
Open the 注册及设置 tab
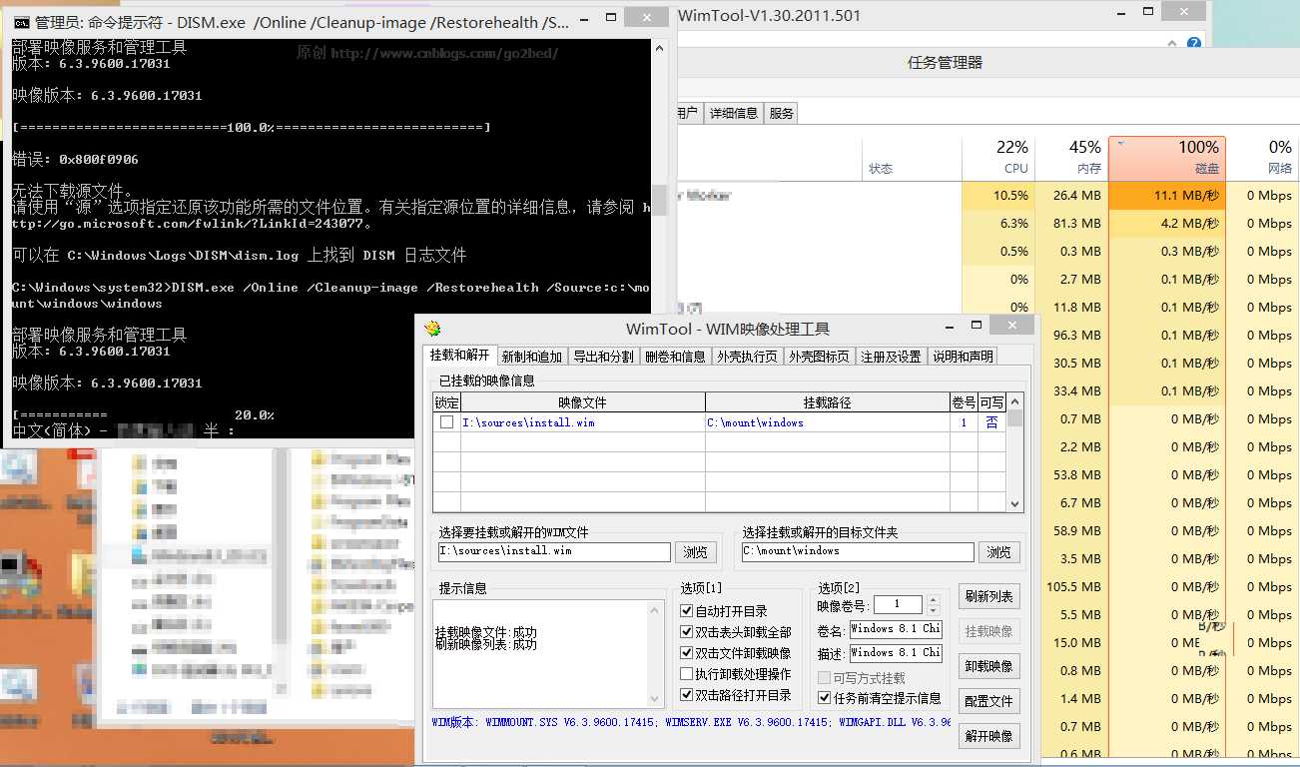click(891, 357)
